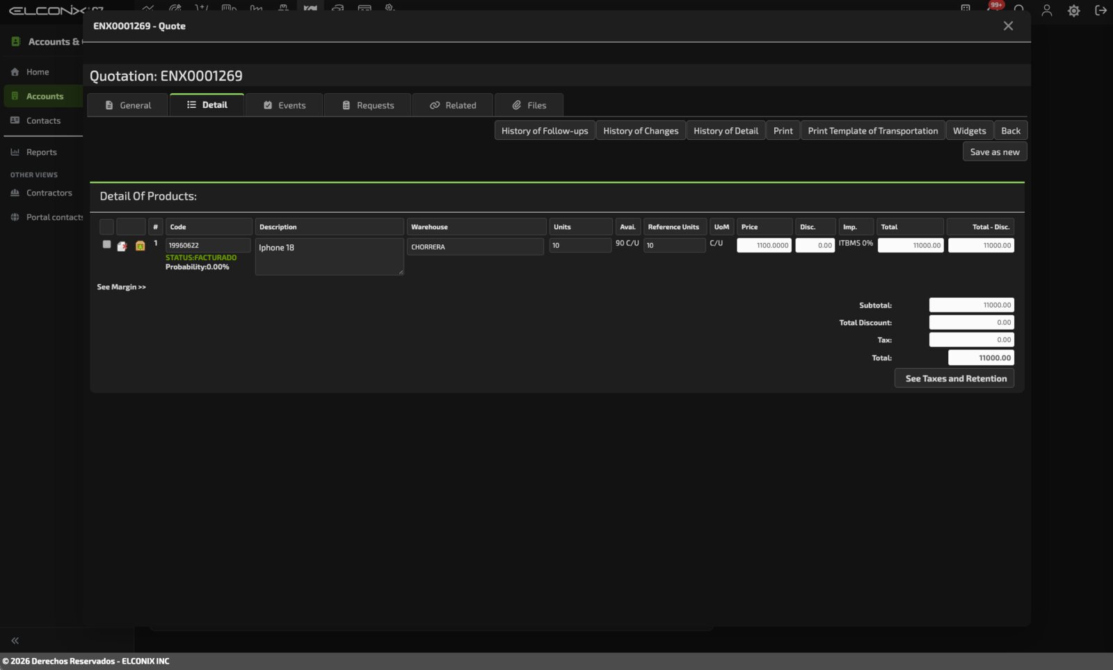Click Save as new
Image resolution: width=1113 pixels, height=670 pixels.
pyautogui.click(x=995, y=152)
